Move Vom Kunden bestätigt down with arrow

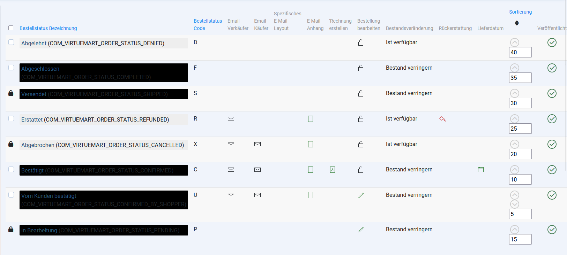(515, 204)
